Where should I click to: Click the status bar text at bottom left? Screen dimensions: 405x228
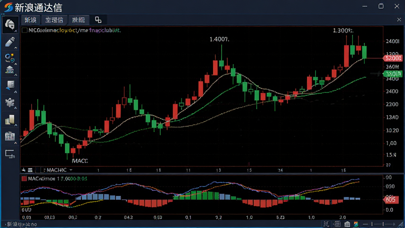pyautogui.click(x=22, y=224)
